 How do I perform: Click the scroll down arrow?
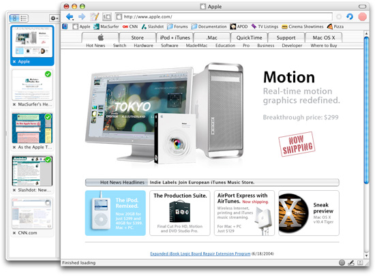(x=366, y=256)
